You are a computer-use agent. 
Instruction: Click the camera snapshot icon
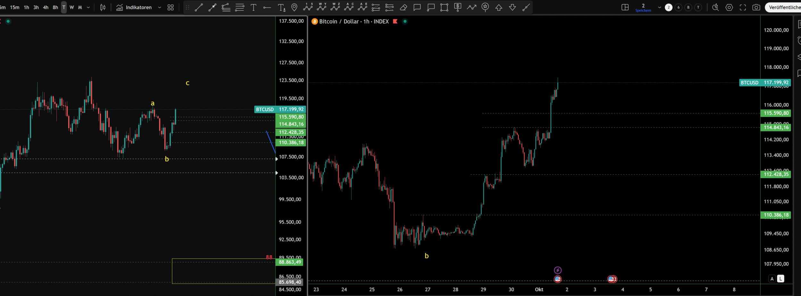pyautogui.click(x=756, y=7)
